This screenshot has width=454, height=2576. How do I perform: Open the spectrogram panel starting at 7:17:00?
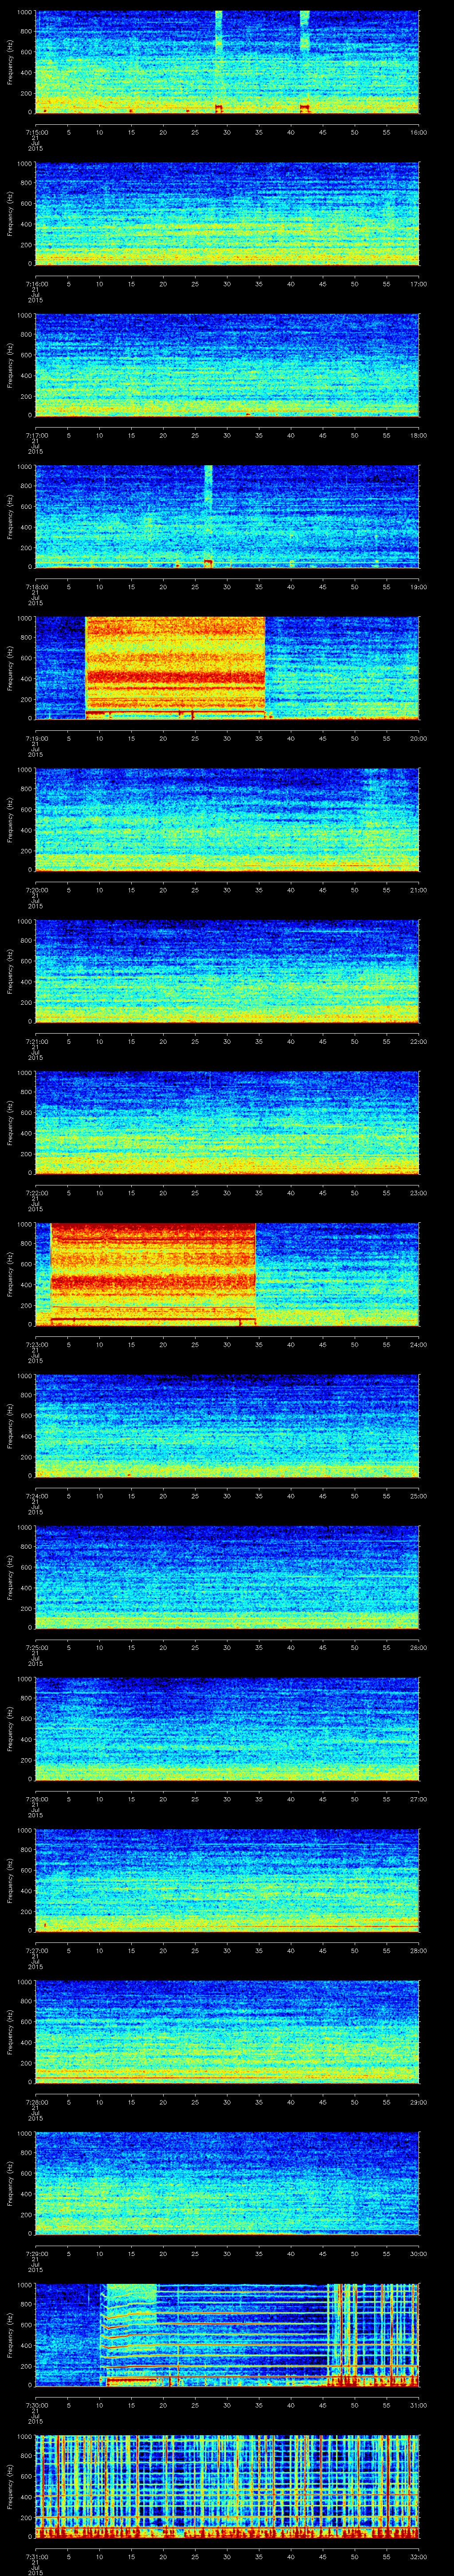click(227, 365)
